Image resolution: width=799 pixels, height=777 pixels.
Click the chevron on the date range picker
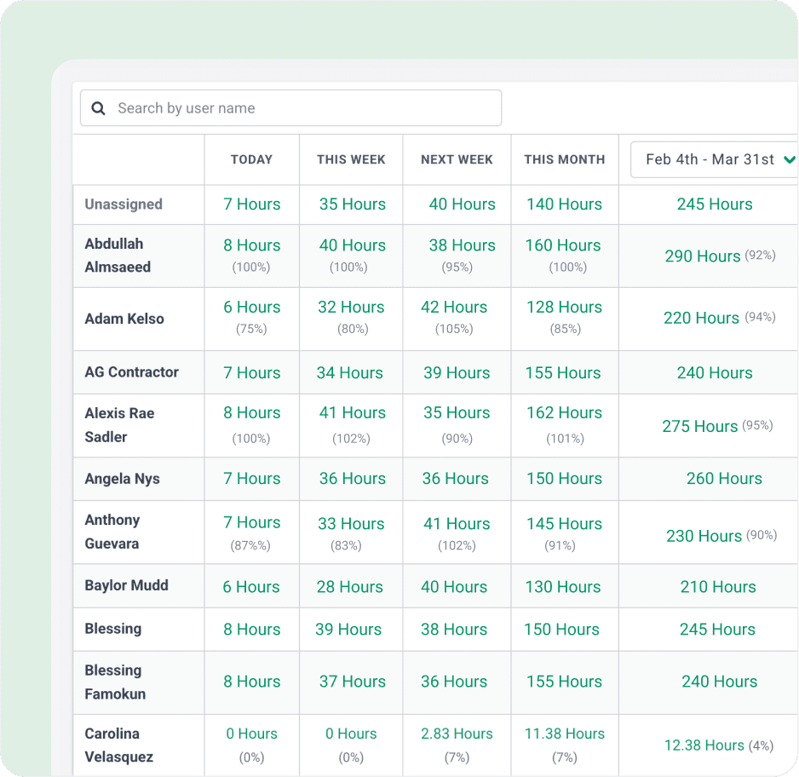tap(788, 159)
